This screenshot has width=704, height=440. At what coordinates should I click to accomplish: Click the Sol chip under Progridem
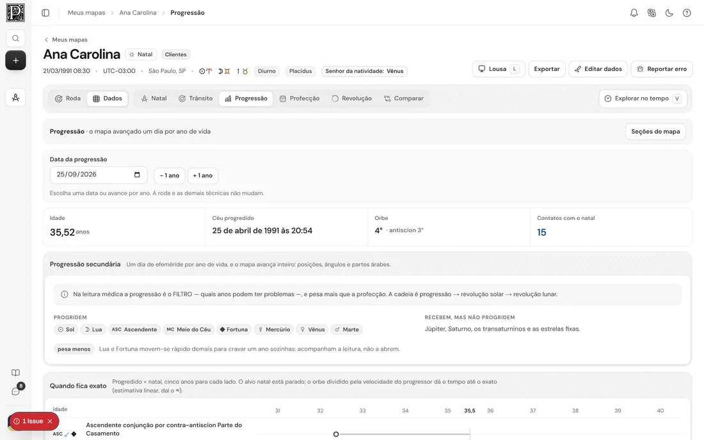click(65, 329)
